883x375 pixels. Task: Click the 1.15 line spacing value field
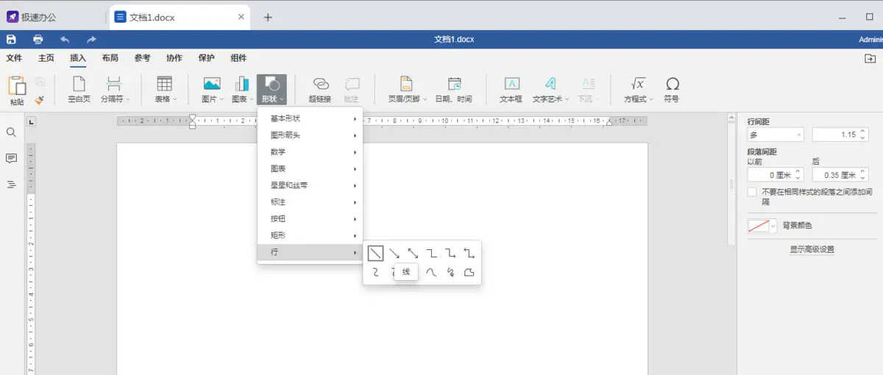pyautogui.click(x=840, y=135)
